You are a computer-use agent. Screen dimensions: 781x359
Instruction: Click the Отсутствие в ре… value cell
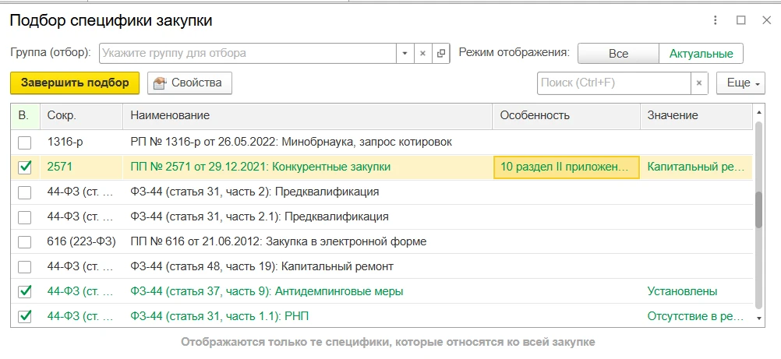(x=696, y=316)
